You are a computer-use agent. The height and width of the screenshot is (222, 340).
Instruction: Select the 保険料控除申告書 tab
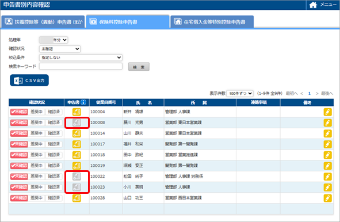[128, 22]
